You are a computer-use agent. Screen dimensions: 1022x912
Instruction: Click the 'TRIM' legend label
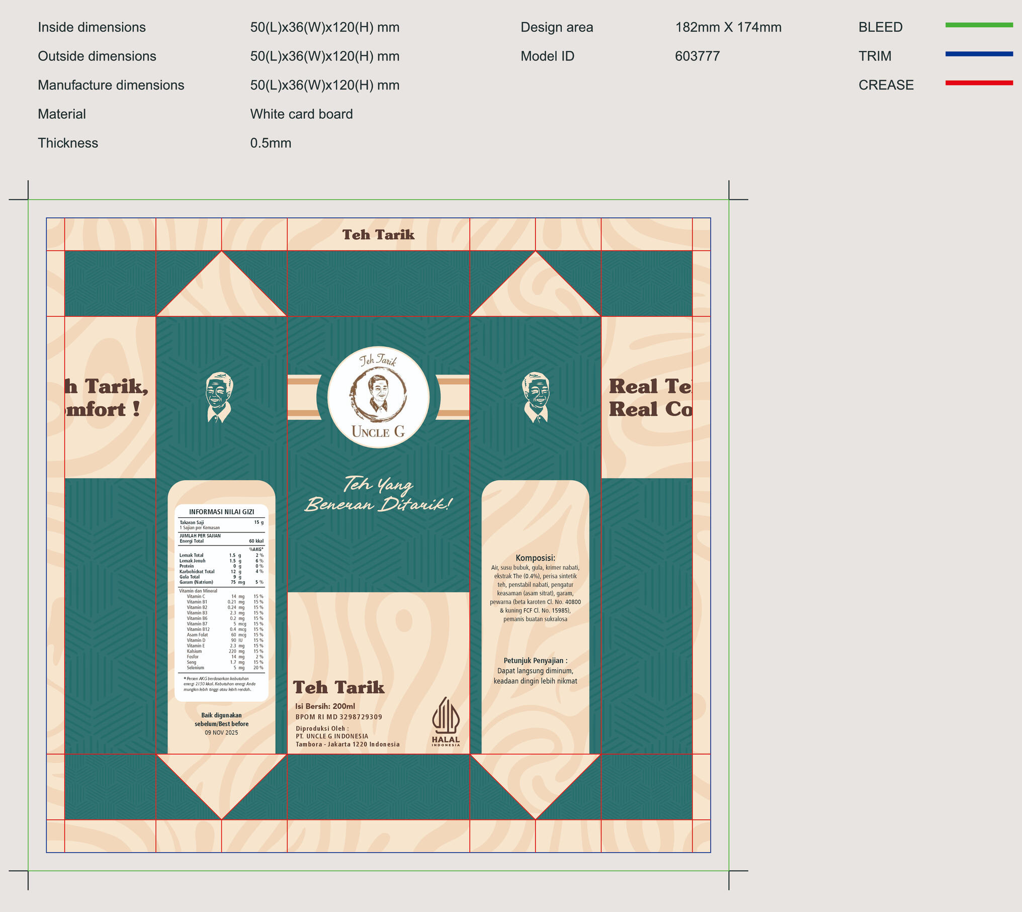(875, 56)
